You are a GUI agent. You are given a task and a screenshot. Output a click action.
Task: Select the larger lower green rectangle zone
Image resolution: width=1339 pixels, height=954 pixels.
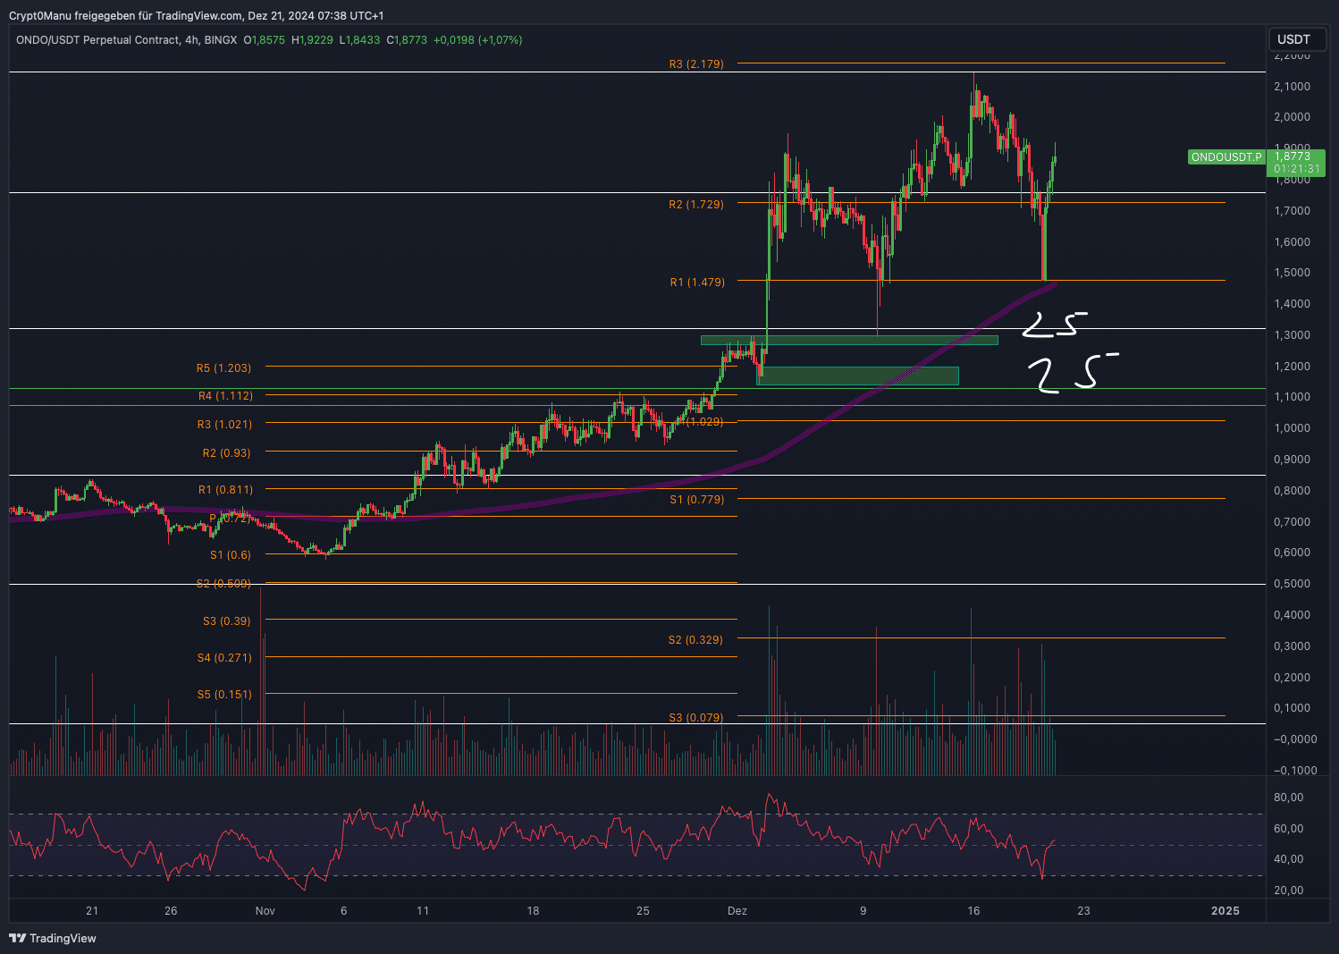point(857,376)
